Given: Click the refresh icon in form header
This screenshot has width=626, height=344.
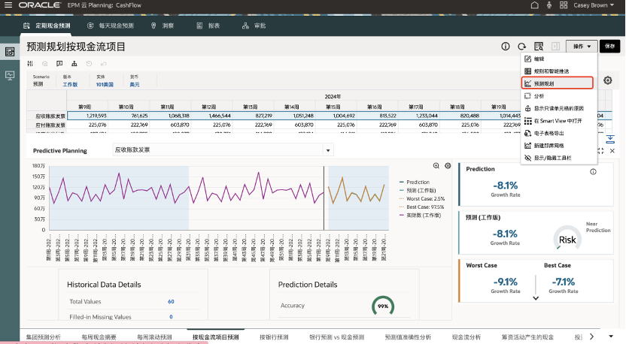Looking at the screenshot, I should [521, 47].
